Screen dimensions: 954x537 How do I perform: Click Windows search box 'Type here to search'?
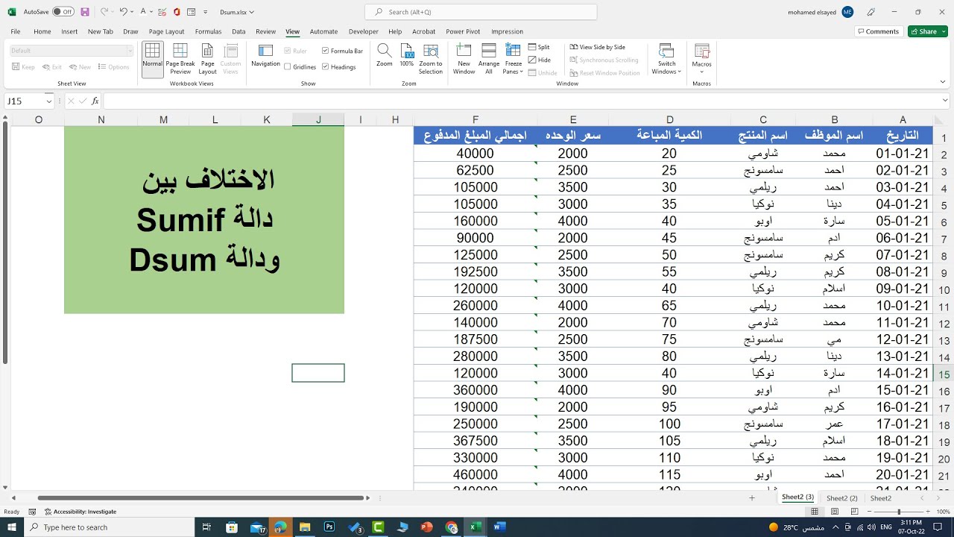(x=109, y=527)
